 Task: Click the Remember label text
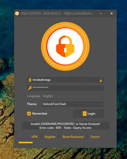tap(40, 114)
